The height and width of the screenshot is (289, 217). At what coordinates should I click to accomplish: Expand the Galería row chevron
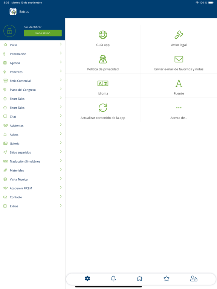61,143
